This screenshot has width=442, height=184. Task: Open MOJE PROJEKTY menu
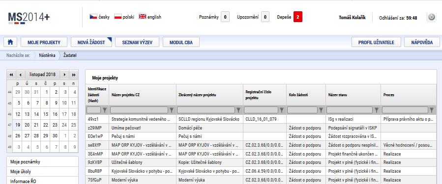(x=44, y=42)
